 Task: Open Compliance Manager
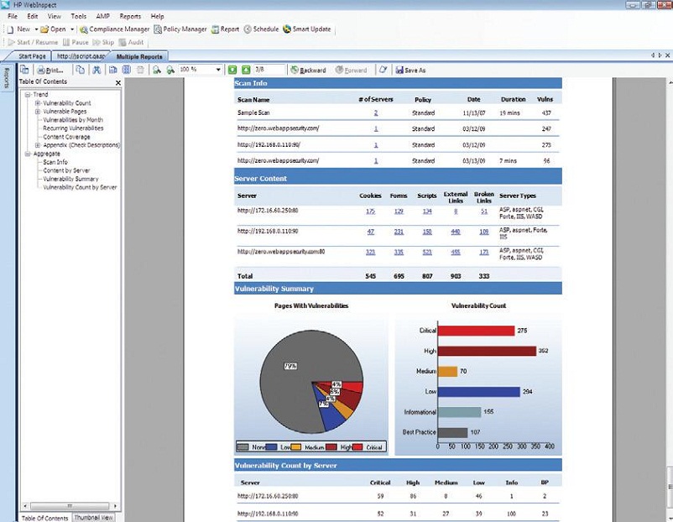[x=115, y=29]
